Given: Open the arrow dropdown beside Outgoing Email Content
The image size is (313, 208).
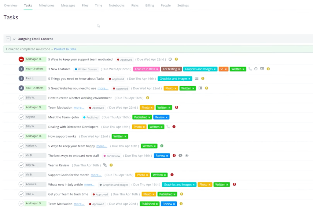Looking at the screenshot, I should pos(14,39).
